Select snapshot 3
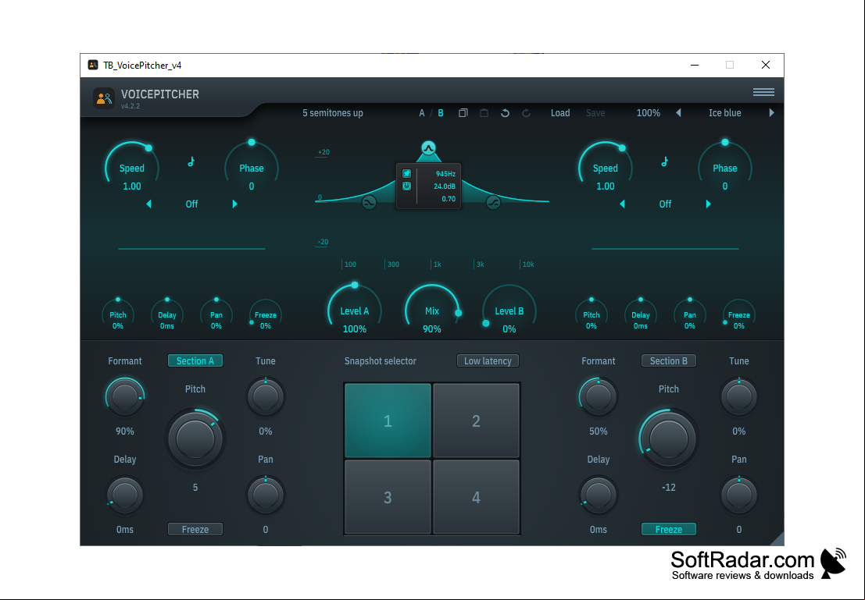865x600 pixels. click(388, 498)
